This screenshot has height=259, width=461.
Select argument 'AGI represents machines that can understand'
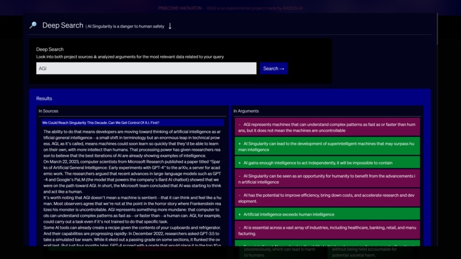pyautogui.click(x=327, y=127)
